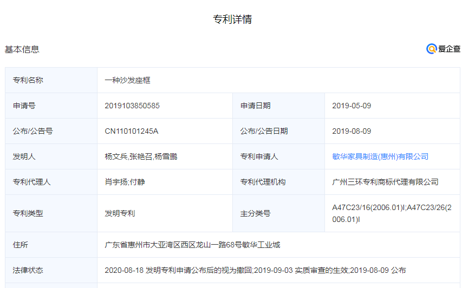This screenshot has width=462, height=288.
Task: Click the patent agents 肖宇扬;付静
Action: pos(125,182)
